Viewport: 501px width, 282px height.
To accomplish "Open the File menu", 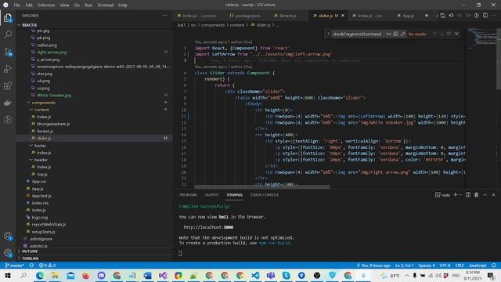I will click(17, 5).
